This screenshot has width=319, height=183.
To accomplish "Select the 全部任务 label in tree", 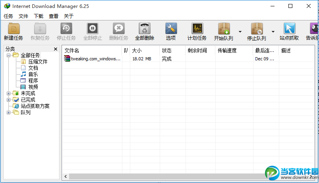I will (x=30, y=55).
